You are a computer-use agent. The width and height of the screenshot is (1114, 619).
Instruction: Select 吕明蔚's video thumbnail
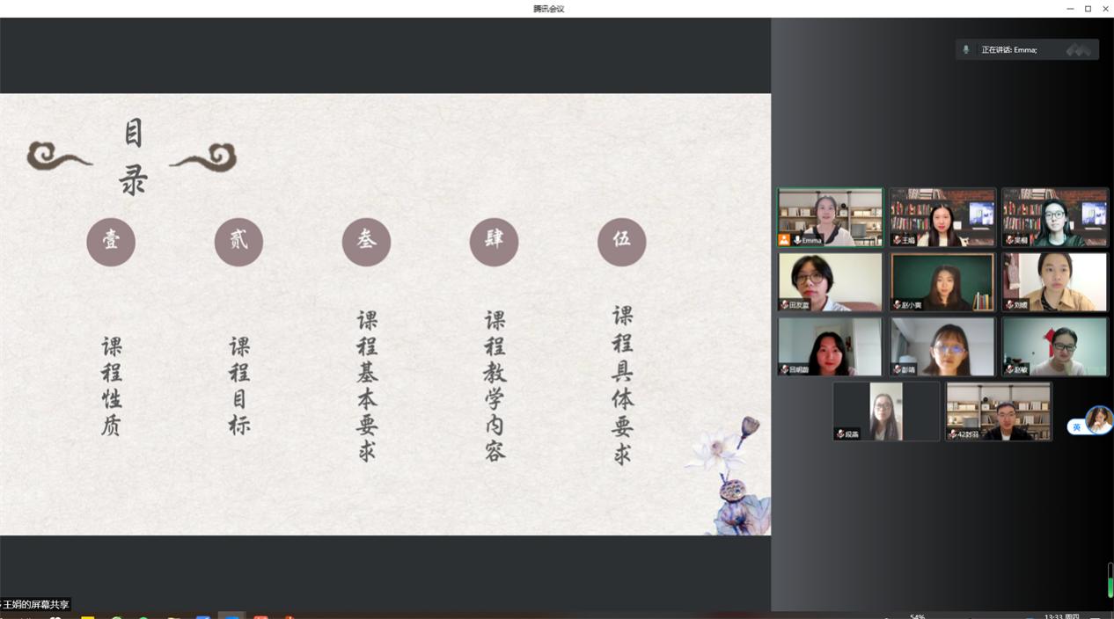(x=829, y=346)
